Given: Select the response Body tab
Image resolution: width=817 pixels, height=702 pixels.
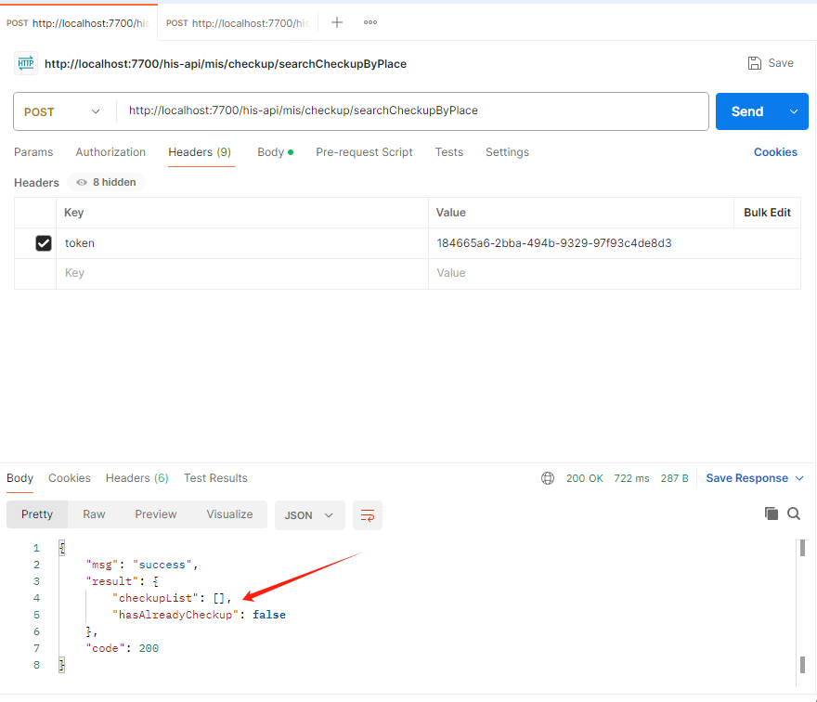Looking at the screenshot, I should tap(19, 478).
